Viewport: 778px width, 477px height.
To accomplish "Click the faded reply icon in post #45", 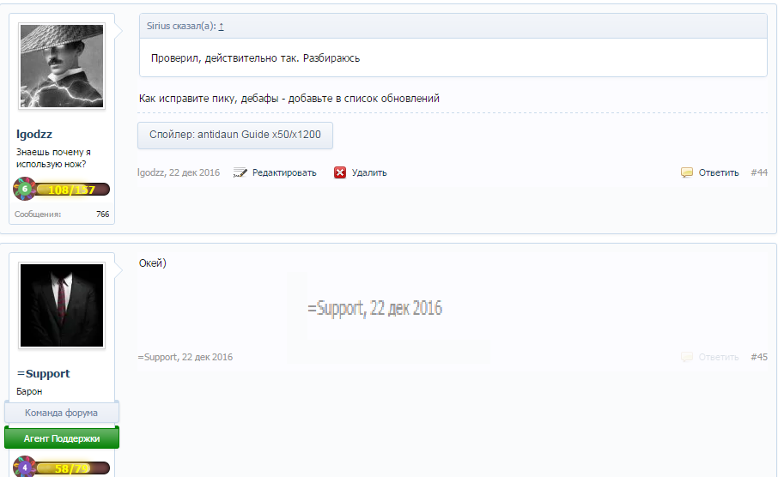I will [x=687, y=357].
